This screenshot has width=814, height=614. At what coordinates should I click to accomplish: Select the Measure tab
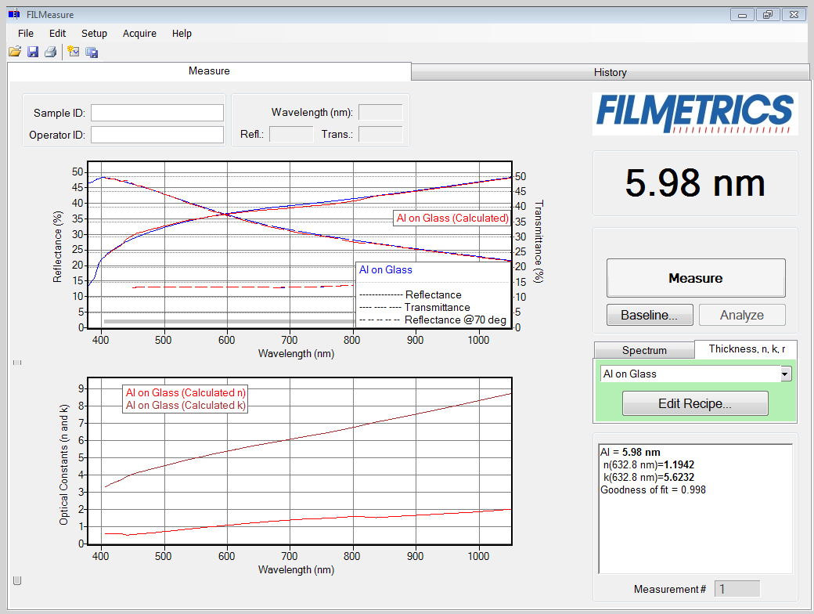tap(209, 71)
